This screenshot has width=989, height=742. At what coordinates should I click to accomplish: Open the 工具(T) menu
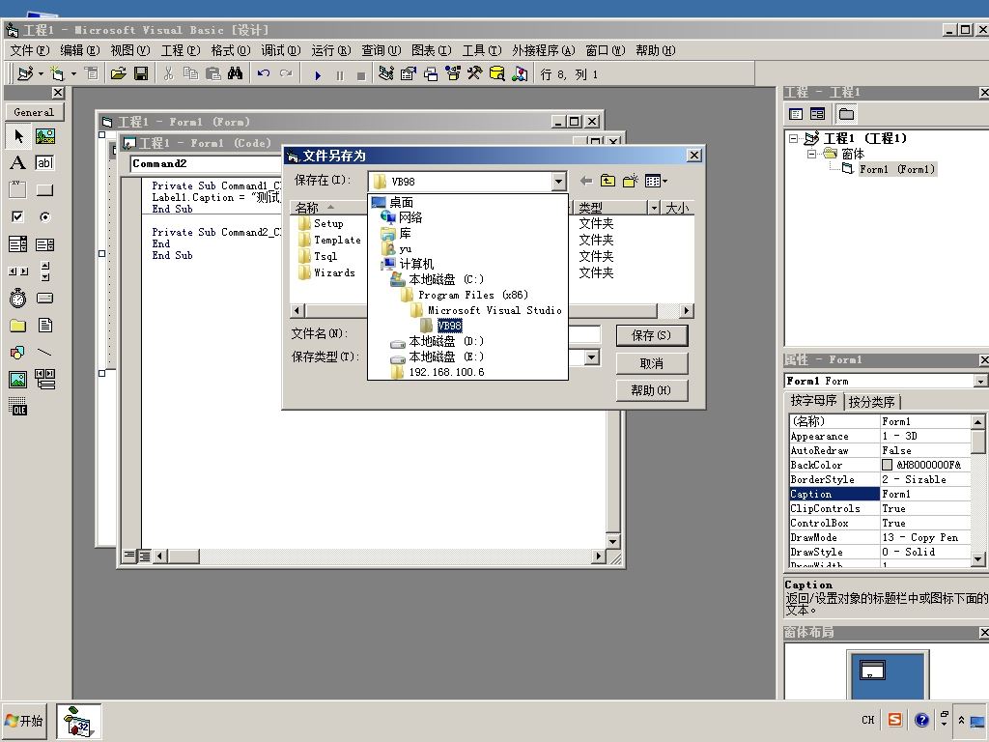(482, 50)
